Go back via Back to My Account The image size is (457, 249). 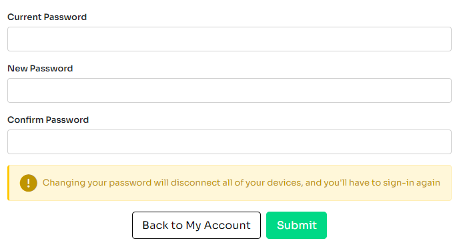[196, 225]
